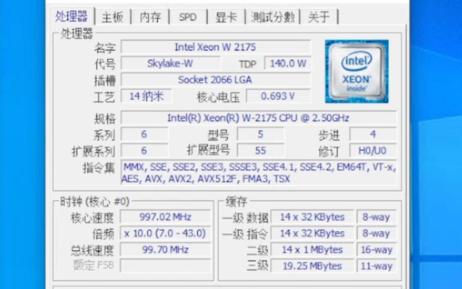
Task: Open the 測試分數 tab
Action: coord(272,17)
